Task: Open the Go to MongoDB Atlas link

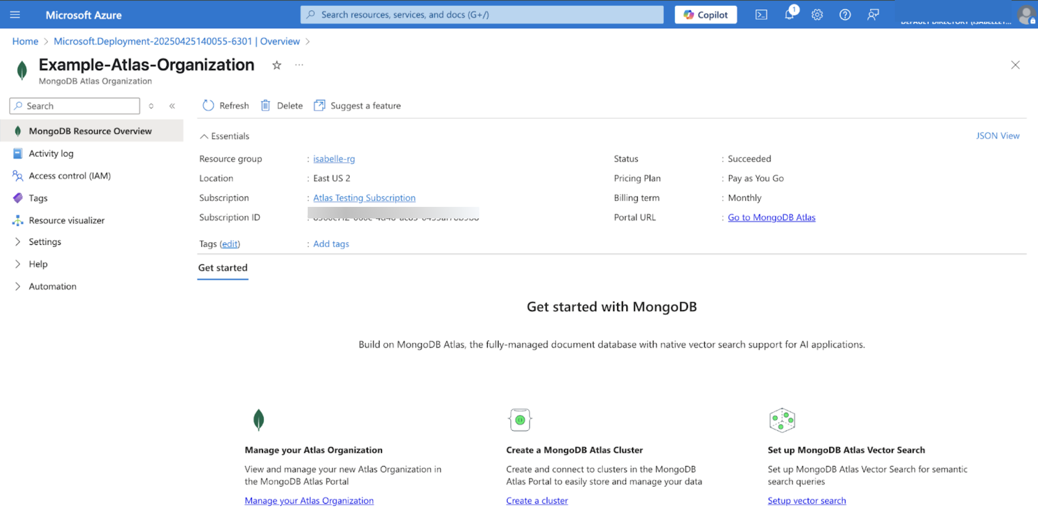Action: click(771, 217)
